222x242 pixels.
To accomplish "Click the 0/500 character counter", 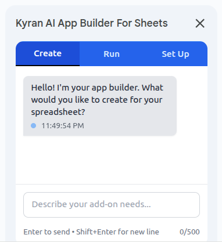I will (189, 232).
